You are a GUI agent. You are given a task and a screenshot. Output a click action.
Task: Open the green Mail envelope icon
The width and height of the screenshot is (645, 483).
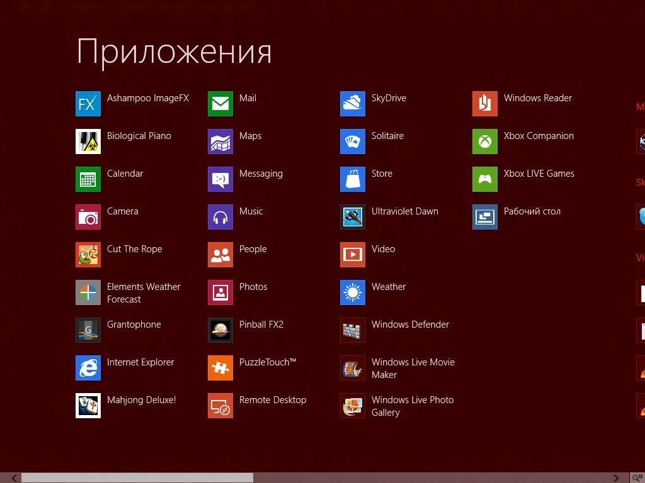point(220,104)
